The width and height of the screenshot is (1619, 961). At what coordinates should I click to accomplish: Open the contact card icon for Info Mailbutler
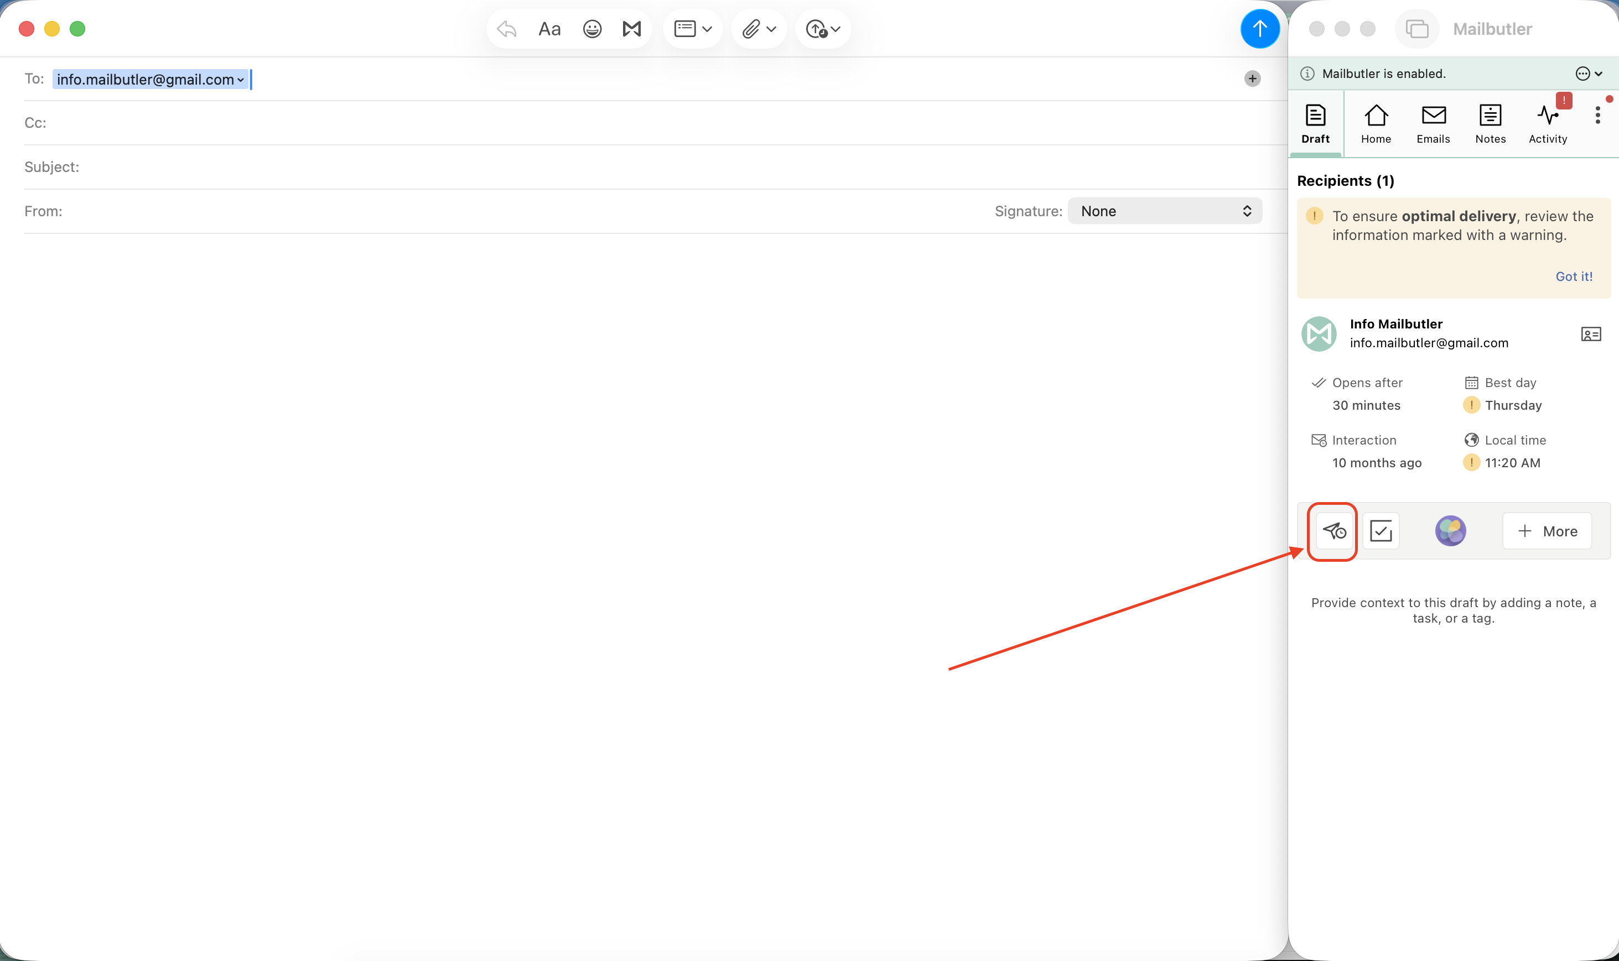[x=1590, y=334]
